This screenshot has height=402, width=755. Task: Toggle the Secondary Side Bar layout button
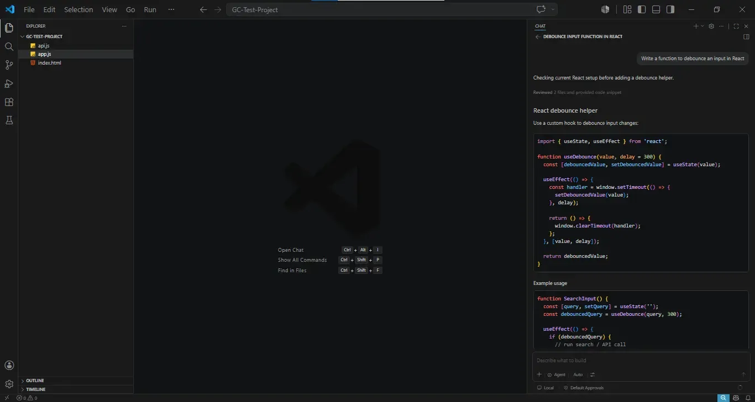click(x=670, y=9)
